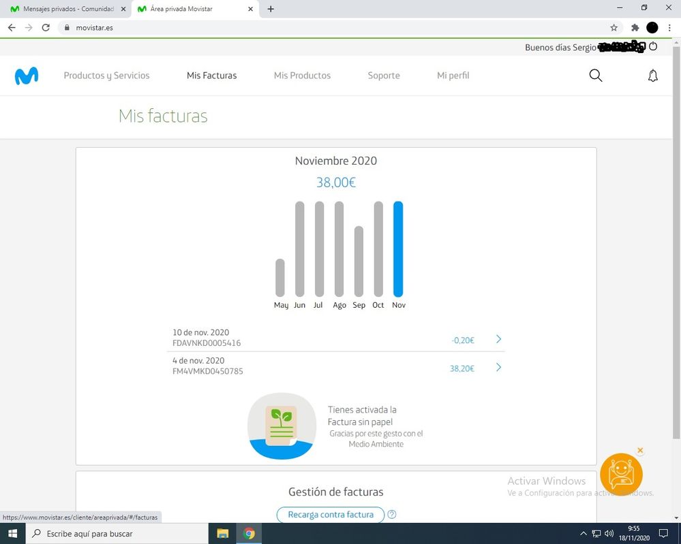The width and height of the screenshot is (681, 544).
Task: Select the blue Nov bar
Action: [x=398, y=249]
